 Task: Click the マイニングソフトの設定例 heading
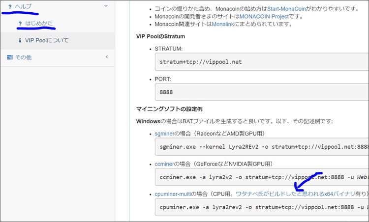(x=169, y=109)
